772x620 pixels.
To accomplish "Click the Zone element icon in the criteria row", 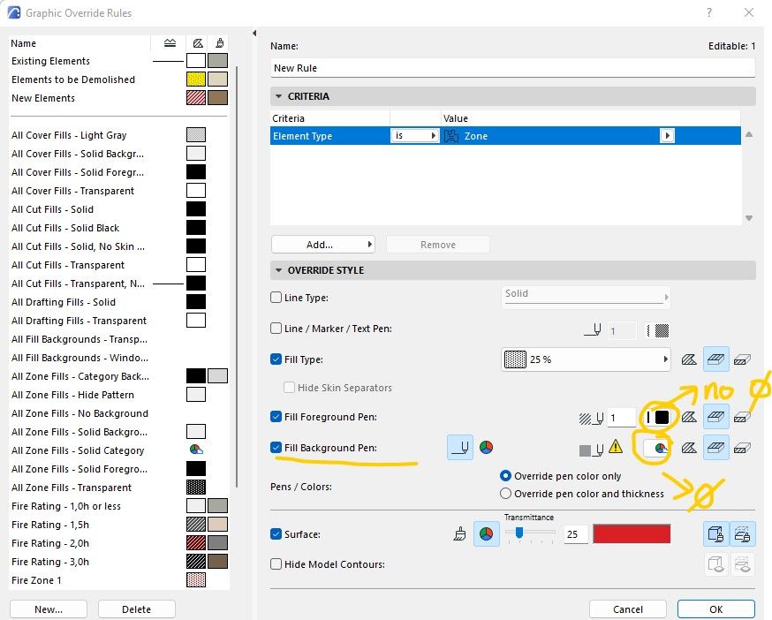I will (450, 136).
